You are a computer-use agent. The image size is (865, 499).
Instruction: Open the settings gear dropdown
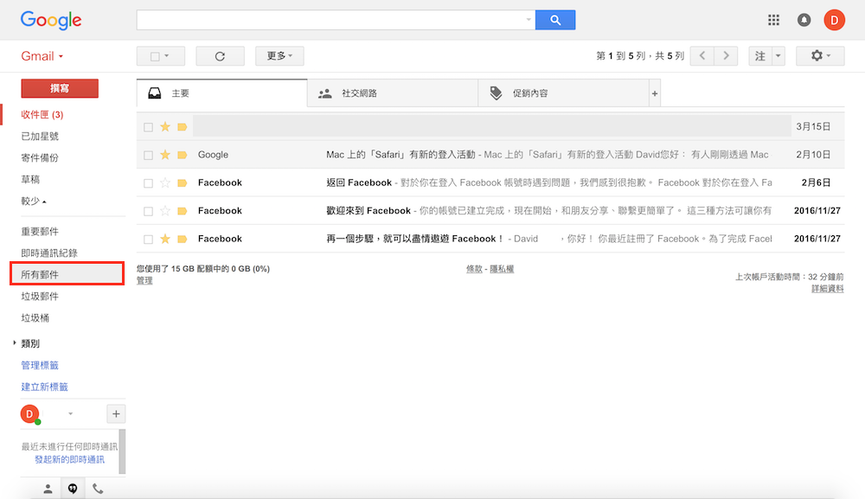[820, 56]
